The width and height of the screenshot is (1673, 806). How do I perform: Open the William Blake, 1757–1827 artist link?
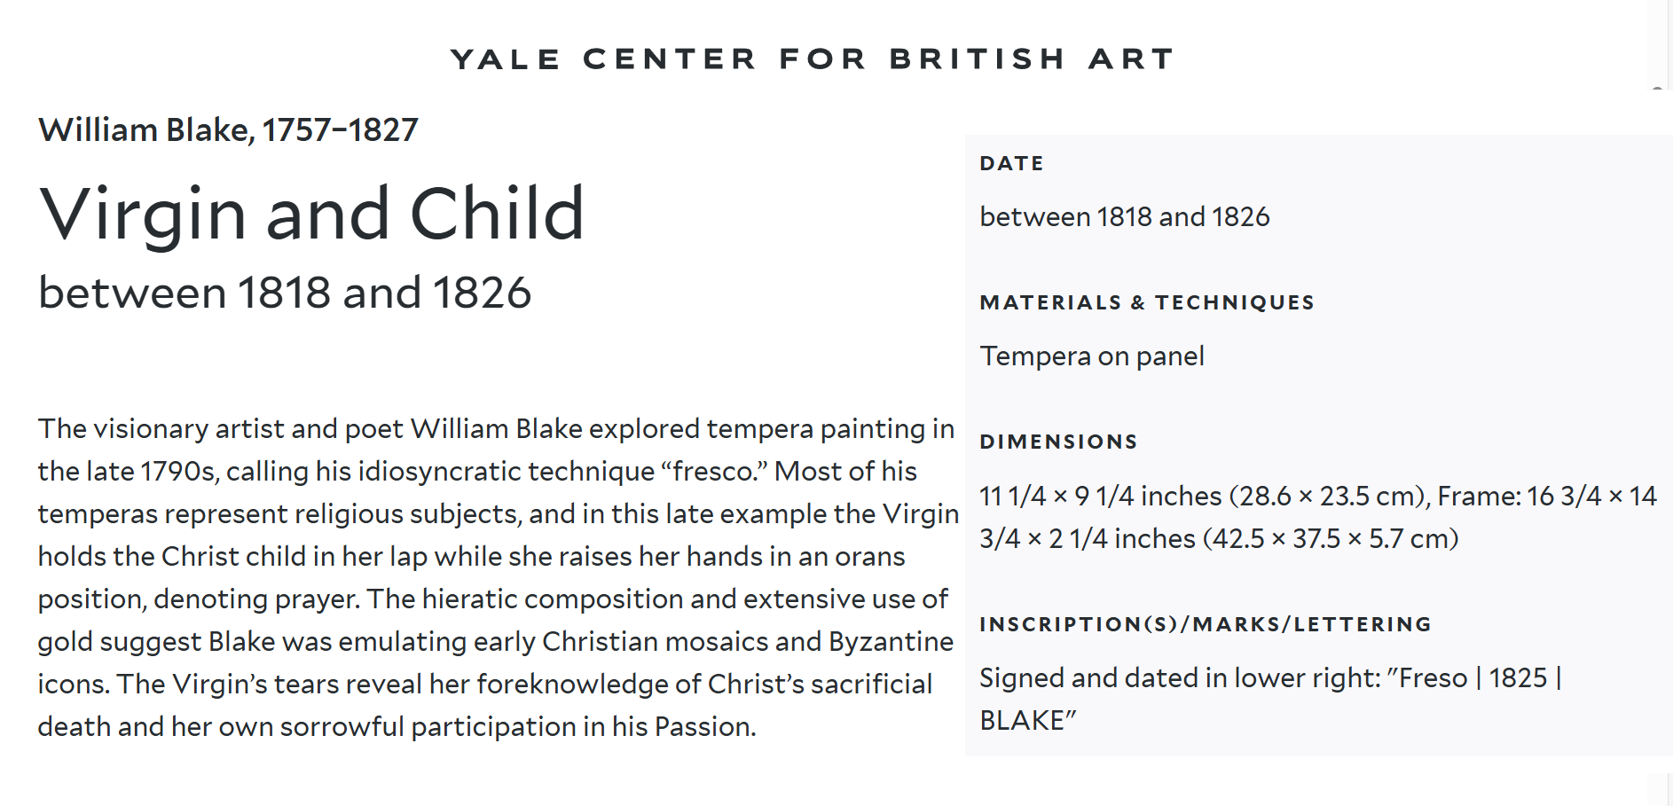point(228,130)
